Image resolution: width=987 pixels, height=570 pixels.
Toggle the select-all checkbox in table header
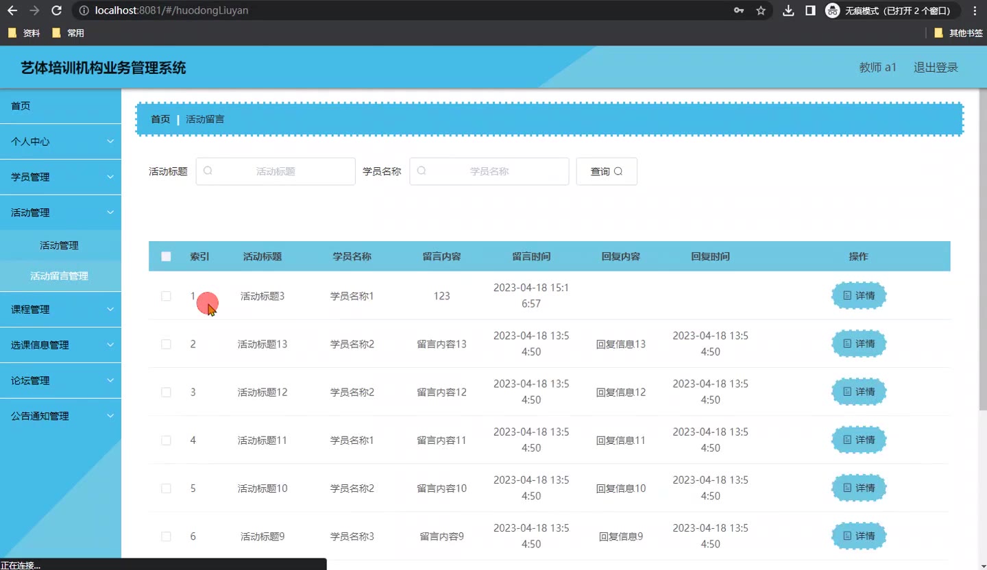[166, 256]
